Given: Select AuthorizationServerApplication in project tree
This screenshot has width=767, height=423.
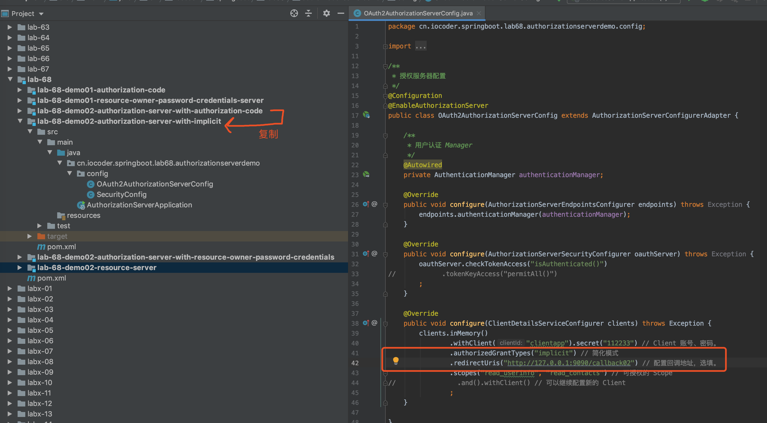Looking at the screenshot, I should tap(139, 205).
